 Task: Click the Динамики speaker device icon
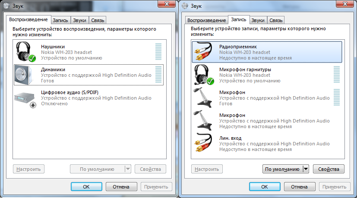tap(25, 75)
